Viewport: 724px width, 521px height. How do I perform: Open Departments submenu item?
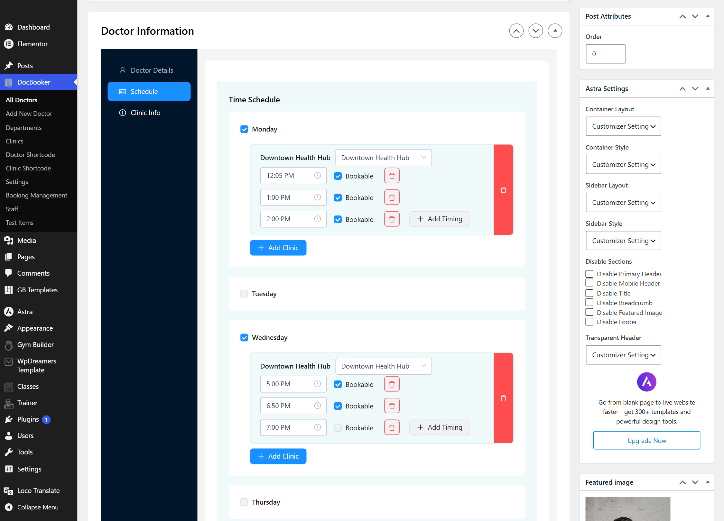point(24,128)
